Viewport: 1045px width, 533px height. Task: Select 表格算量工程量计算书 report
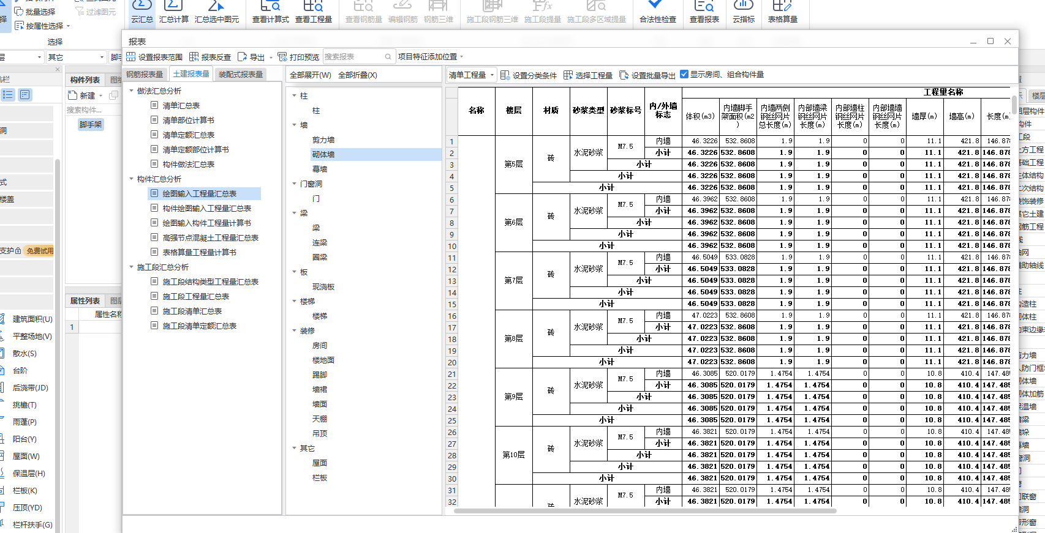point(199,252)
